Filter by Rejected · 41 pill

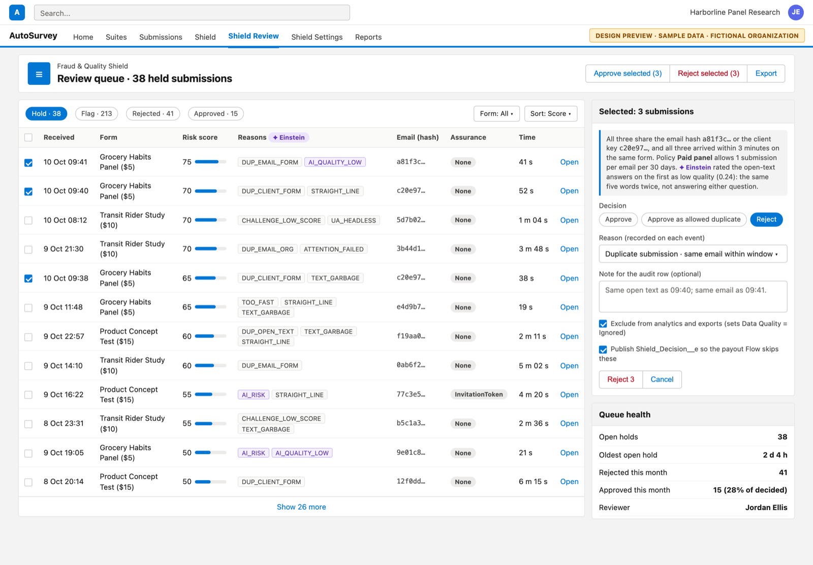click(153, 113)
